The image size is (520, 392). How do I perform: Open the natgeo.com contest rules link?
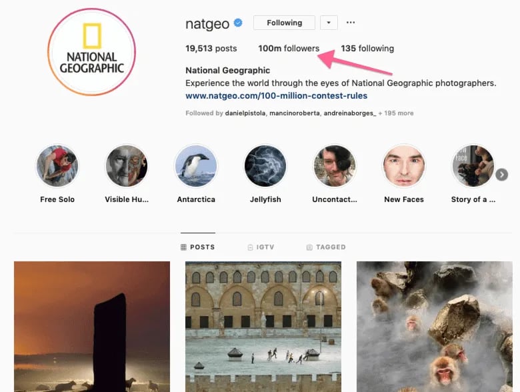276,96
